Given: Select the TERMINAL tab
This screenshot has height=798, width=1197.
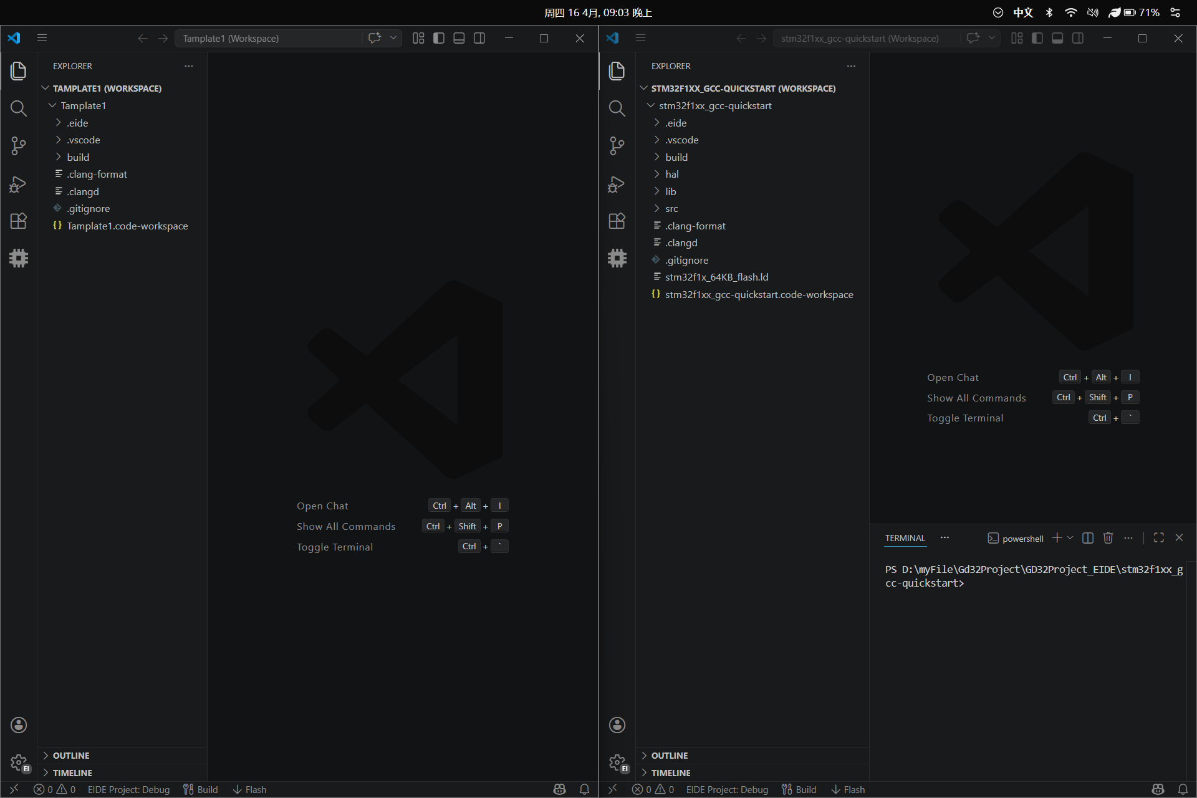Looking at the screenshot, I should [x=905, y=538].
